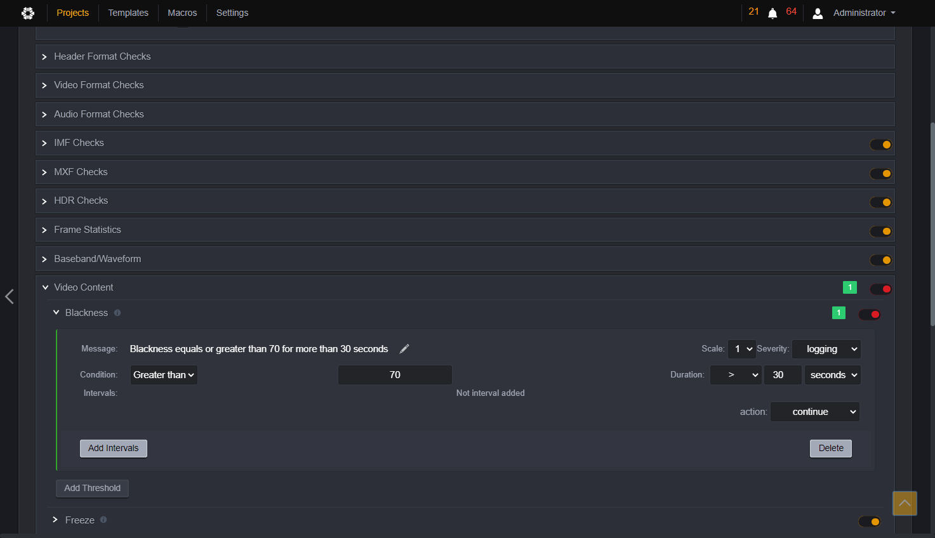Click the user profile avatar icon
The width and height of the screenshot is (935, 538).
(x=818, y=13)
